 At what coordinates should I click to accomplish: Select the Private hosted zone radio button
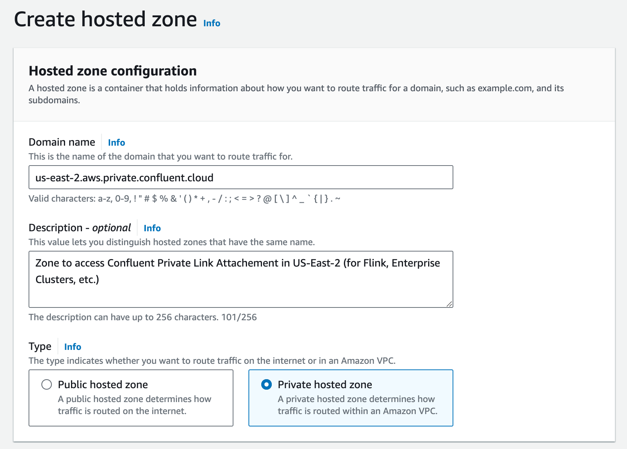pyautogui.click(x=267, y=384)
